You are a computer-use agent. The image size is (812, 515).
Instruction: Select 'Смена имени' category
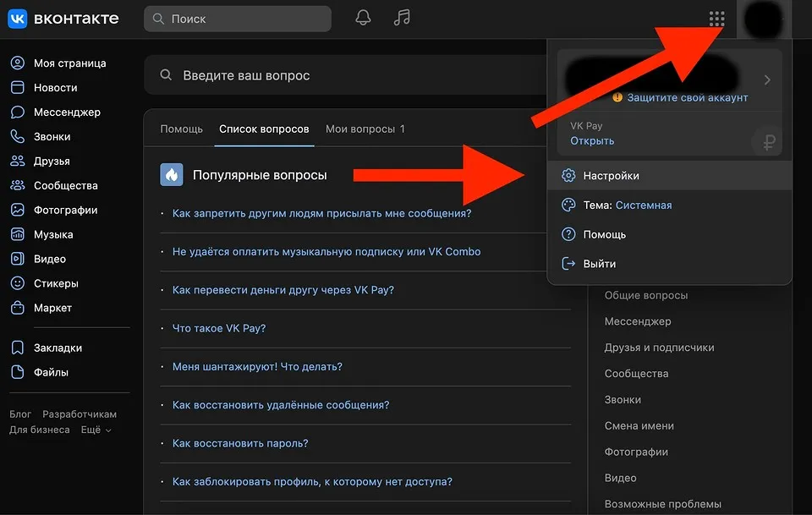tap(639, 425)
